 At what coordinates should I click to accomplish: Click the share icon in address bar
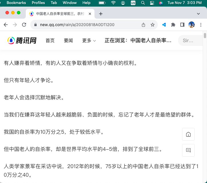click(x=143, y=25)
